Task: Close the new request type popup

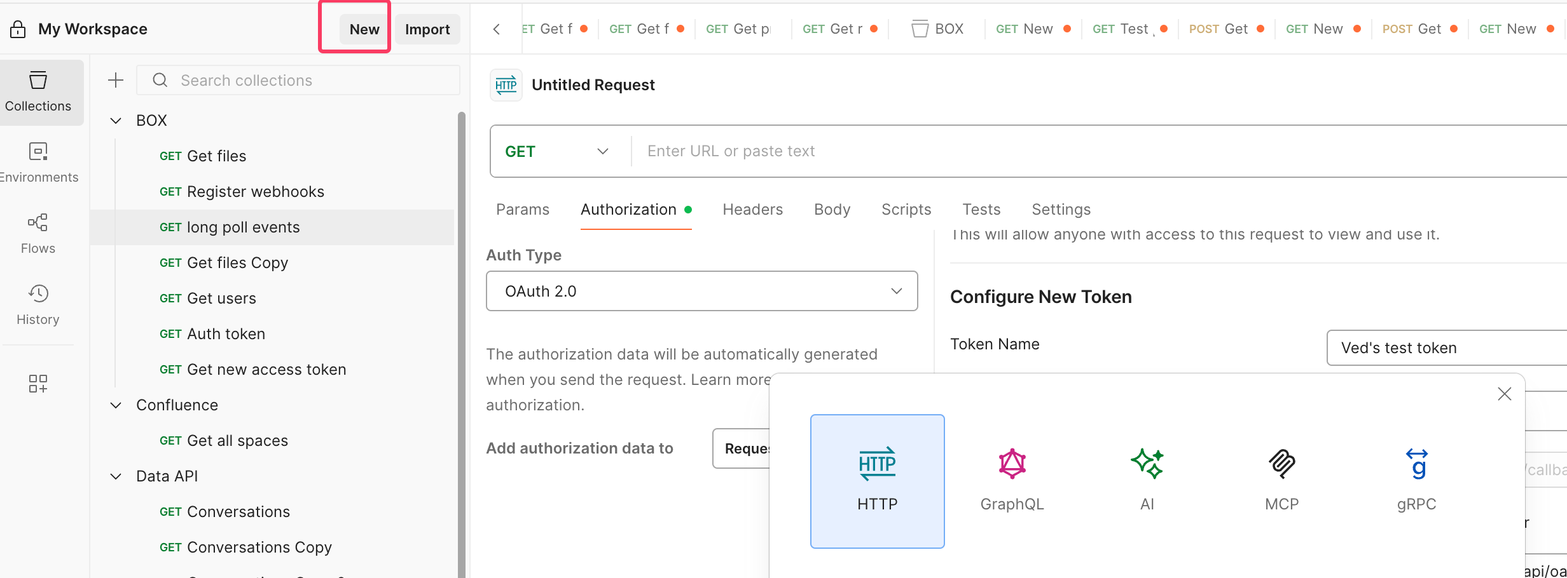Action: coord(1505,394)
